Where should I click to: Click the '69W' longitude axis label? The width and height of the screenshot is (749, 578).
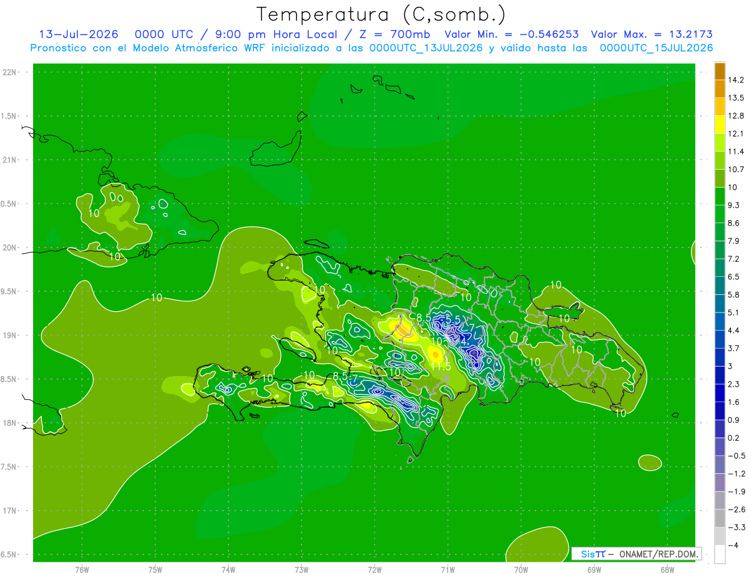pyautogui.click(x=594, y=570)
